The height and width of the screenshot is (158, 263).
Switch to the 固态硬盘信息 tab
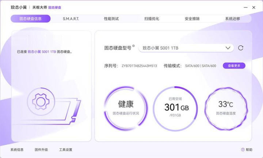[31, 19]
